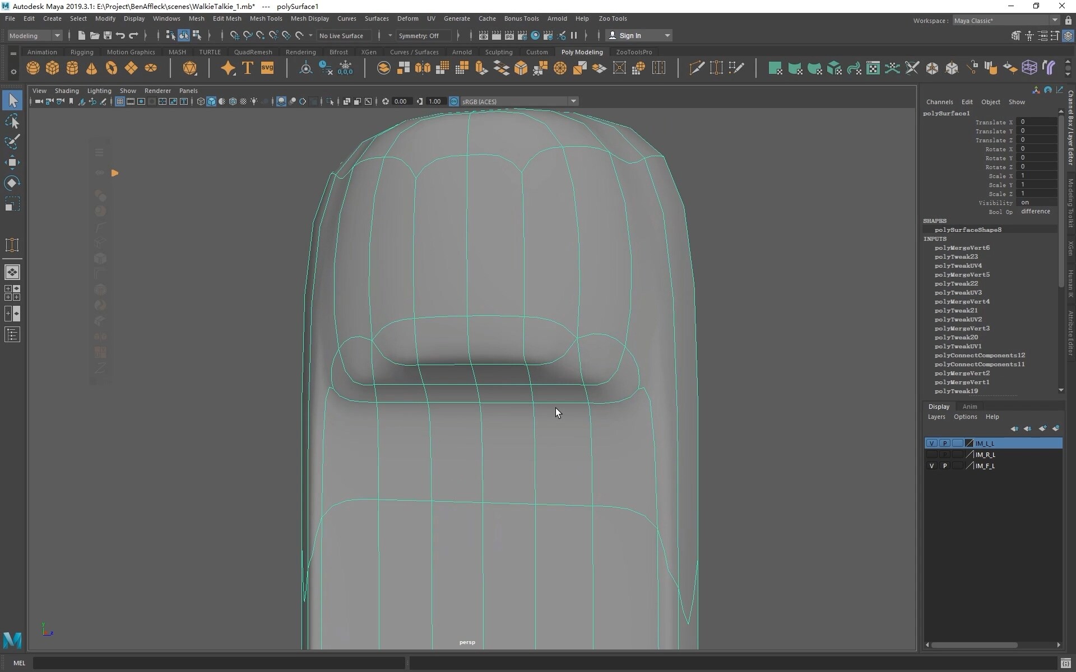Viewport: 1076px width, 672px height.
Task: Enable playback P toggle on IM_R_L layer
Action: [945, 455]
